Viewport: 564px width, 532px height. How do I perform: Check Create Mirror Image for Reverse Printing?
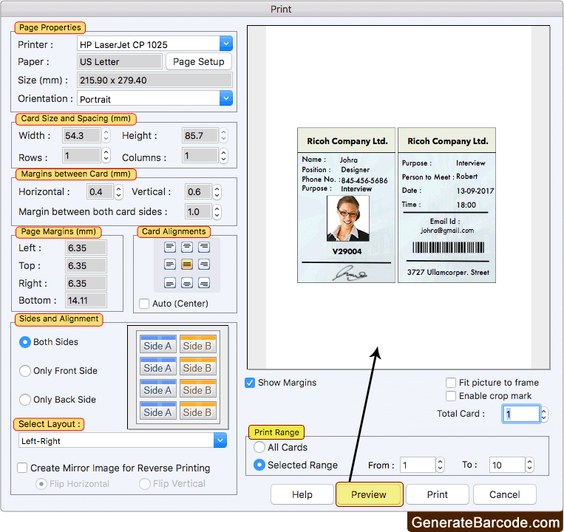22,468
